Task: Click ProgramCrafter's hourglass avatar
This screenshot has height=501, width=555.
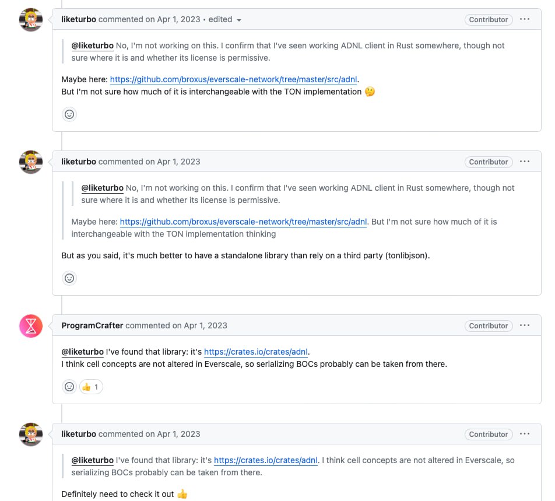Action: pos(31,326)
